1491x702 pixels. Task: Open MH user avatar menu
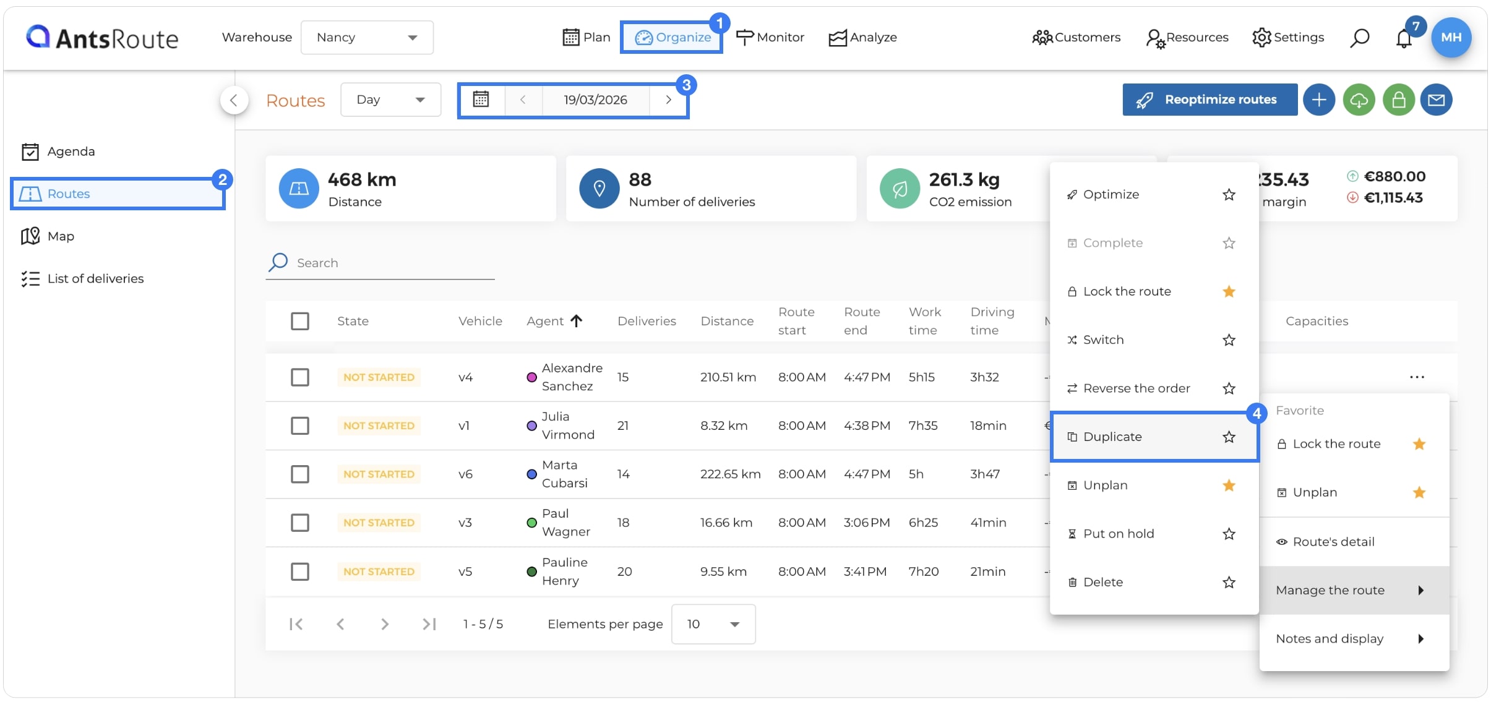1451,37
